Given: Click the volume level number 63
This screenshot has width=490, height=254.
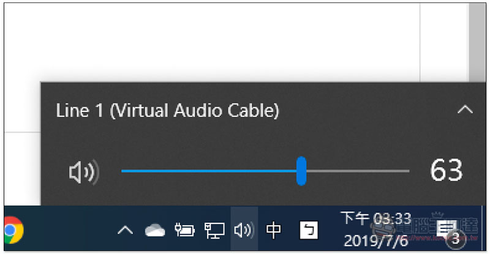Looking at the screenshot, I should (x=446, y=170).
